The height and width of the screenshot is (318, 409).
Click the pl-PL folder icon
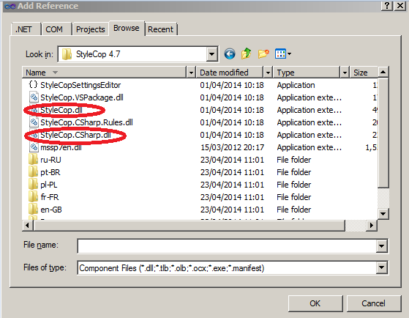pyautogui.click(x=33, y=185)
